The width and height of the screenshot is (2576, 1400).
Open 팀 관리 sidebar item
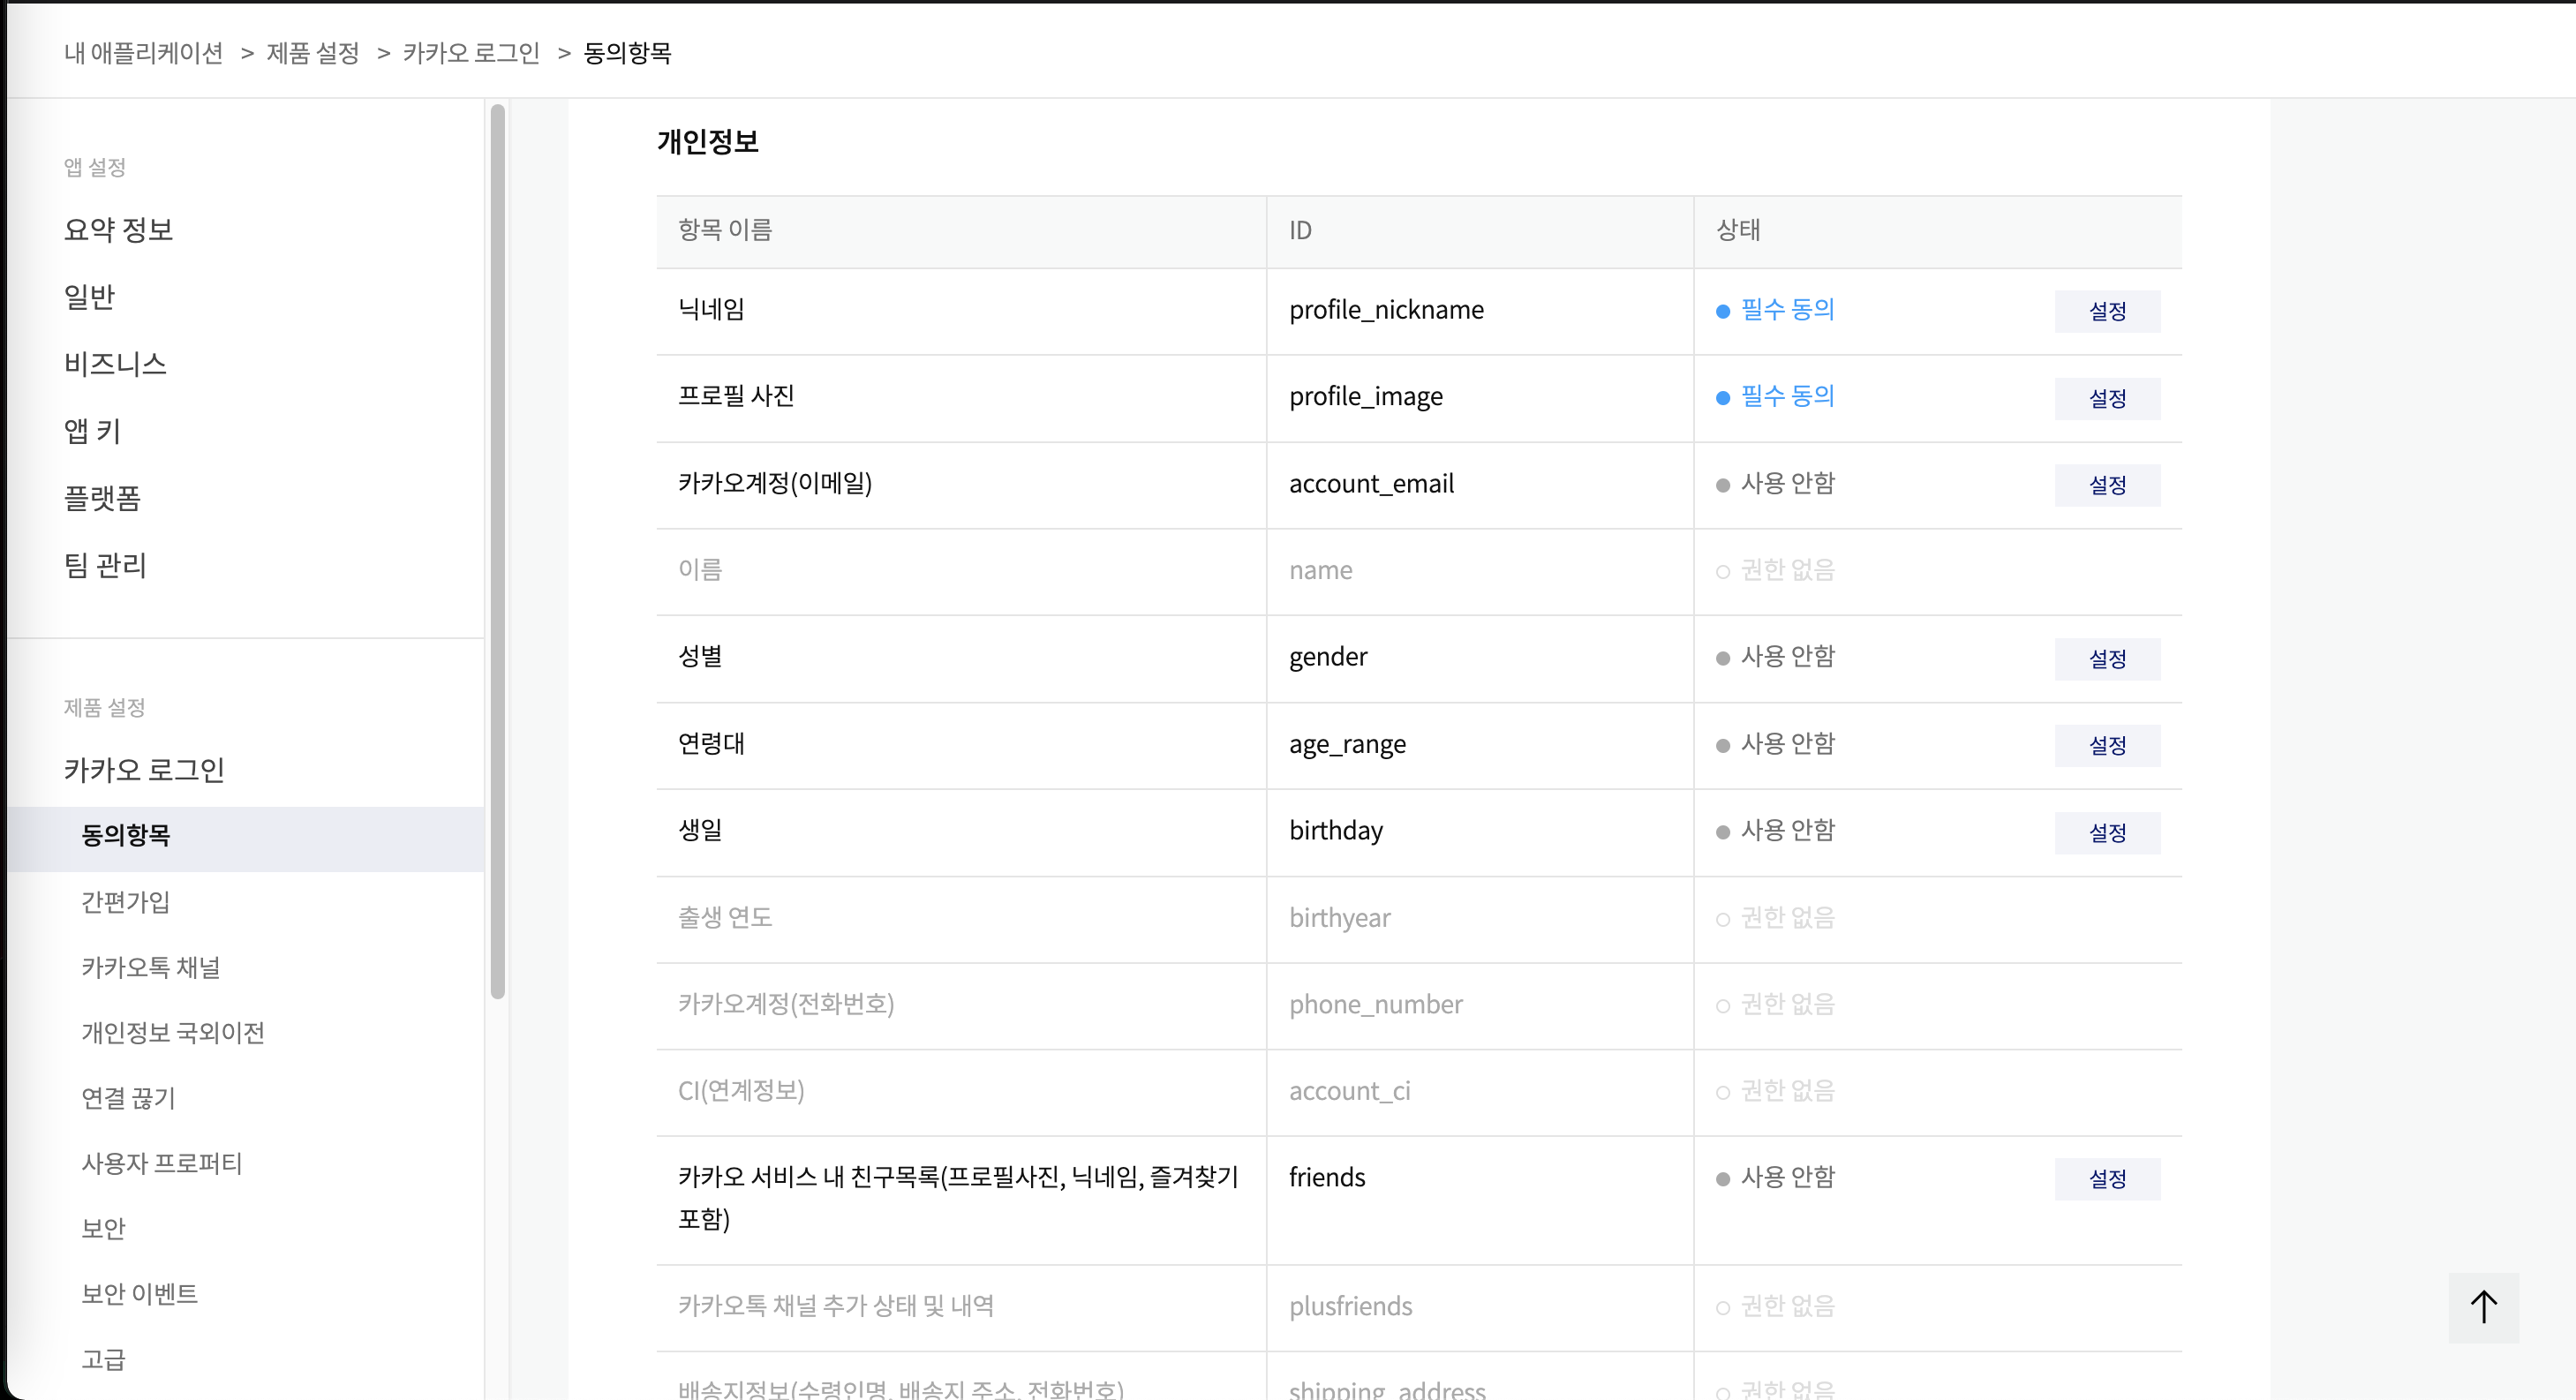pyautogui.click(x=105, y=565)
